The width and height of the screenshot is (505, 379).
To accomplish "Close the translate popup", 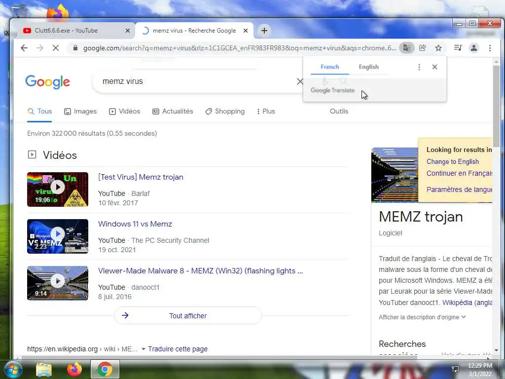I will point(434,67).
